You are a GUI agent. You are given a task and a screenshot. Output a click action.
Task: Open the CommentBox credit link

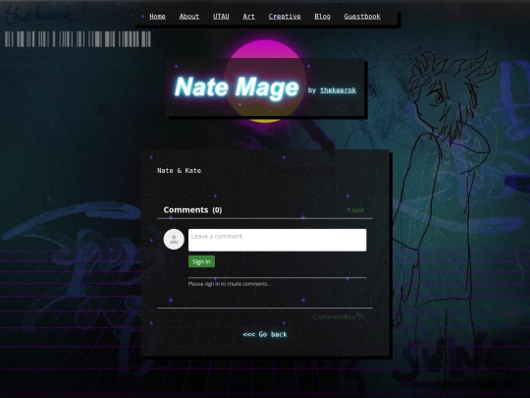coord(339,316)
